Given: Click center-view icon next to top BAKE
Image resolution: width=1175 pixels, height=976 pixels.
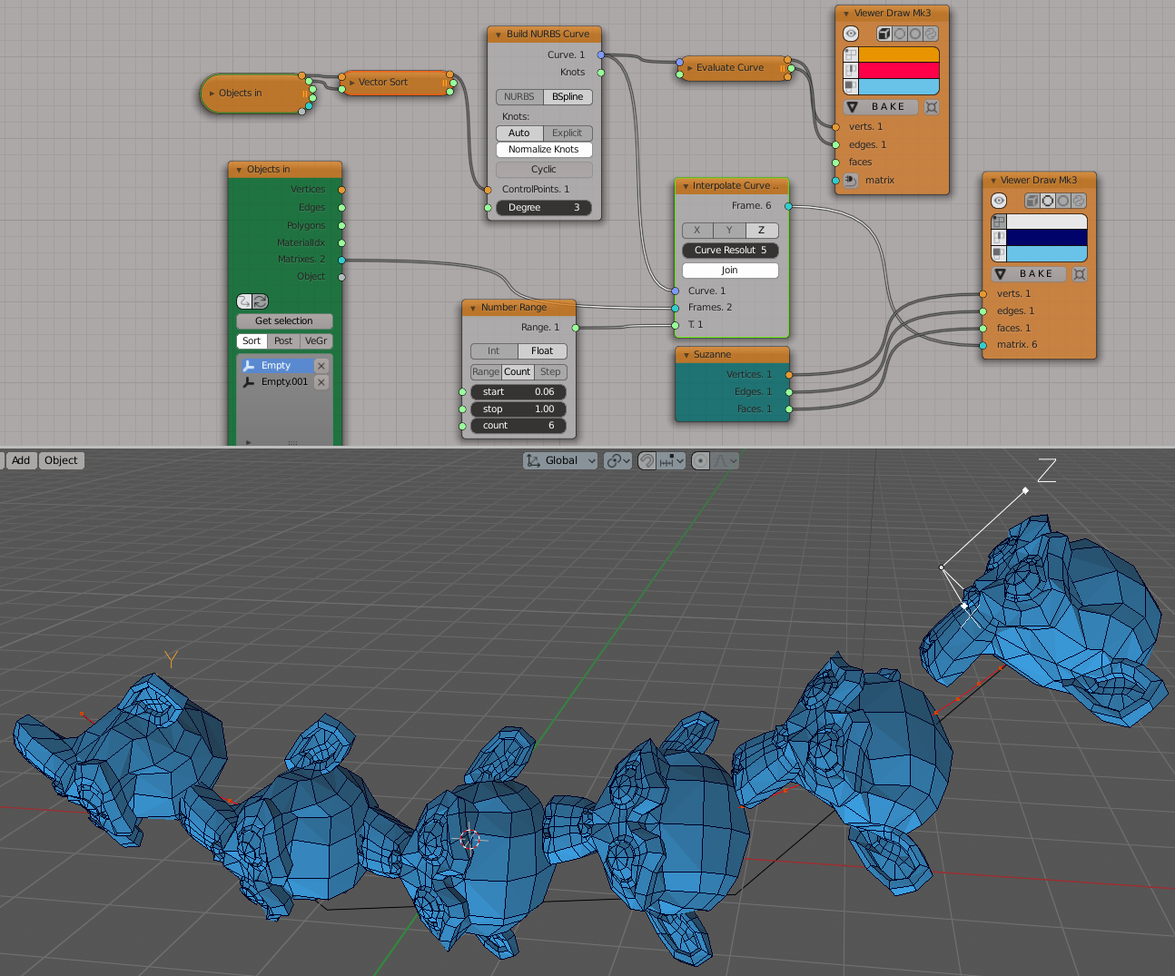Looking at the screenshot, I should click(932, 107).
